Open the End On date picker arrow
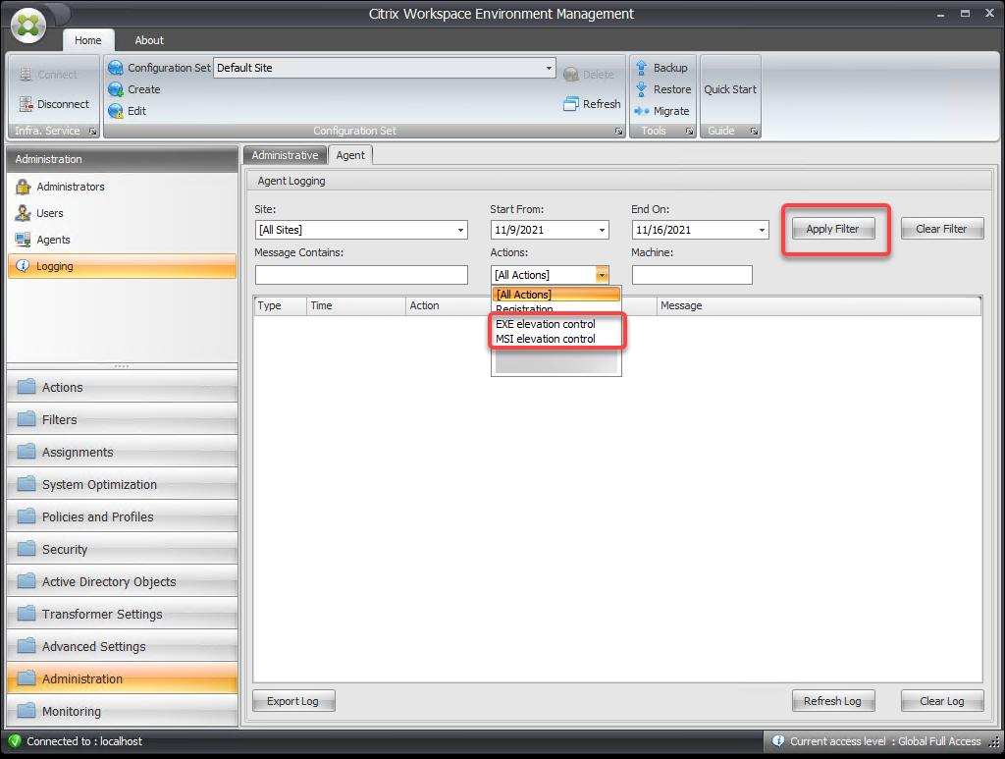Screen dimensions: 1005x759 click(x=762, y=230)
